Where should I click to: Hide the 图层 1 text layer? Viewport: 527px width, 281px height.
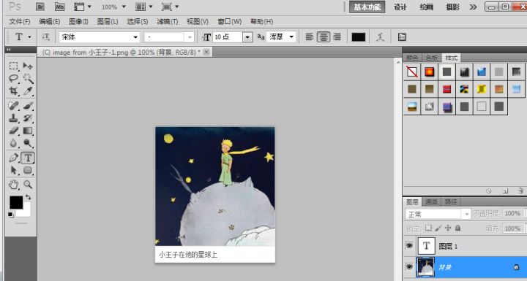point(409,246)
